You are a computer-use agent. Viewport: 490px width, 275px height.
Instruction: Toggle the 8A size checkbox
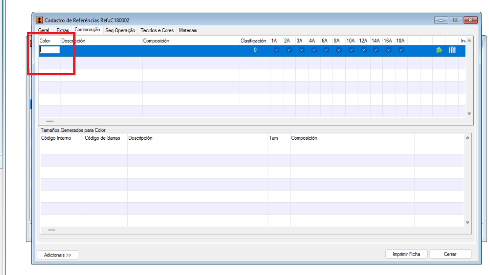(339, 50)
